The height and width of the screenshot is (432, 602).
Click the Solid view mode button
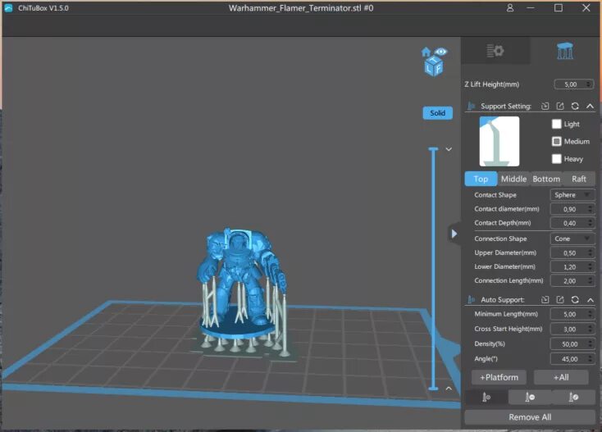(437, 113)
